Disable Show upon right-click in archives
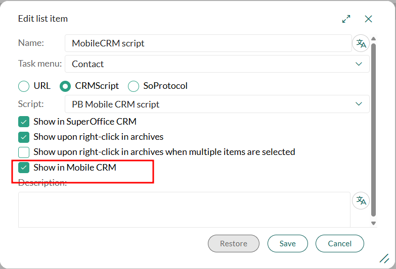396x269 pixels. (x=24, y=137)
